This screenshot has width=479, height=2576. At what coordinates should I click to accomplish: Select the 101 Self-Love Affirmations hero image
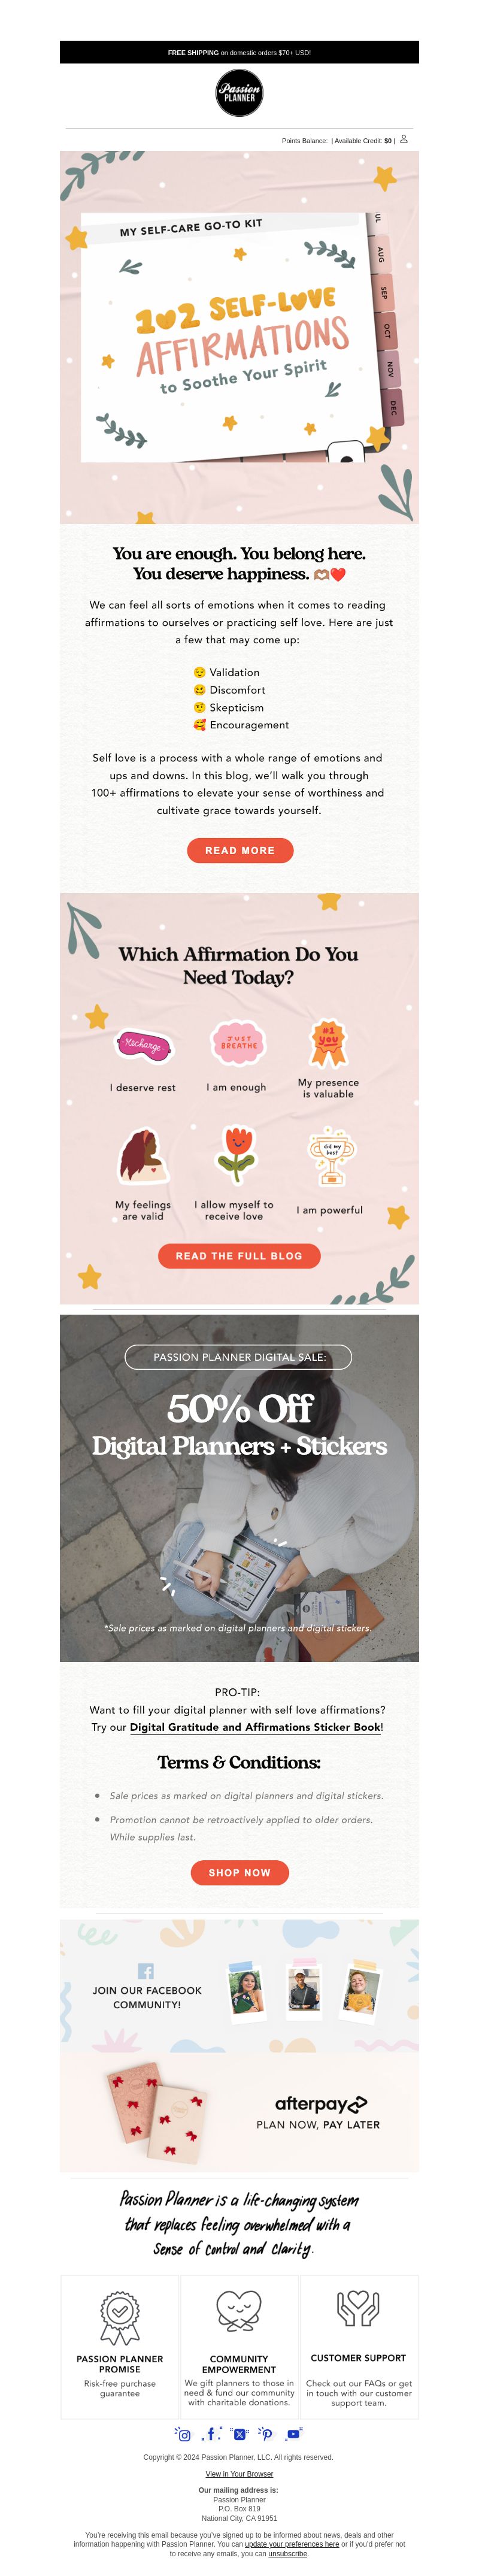pos(239,337)
